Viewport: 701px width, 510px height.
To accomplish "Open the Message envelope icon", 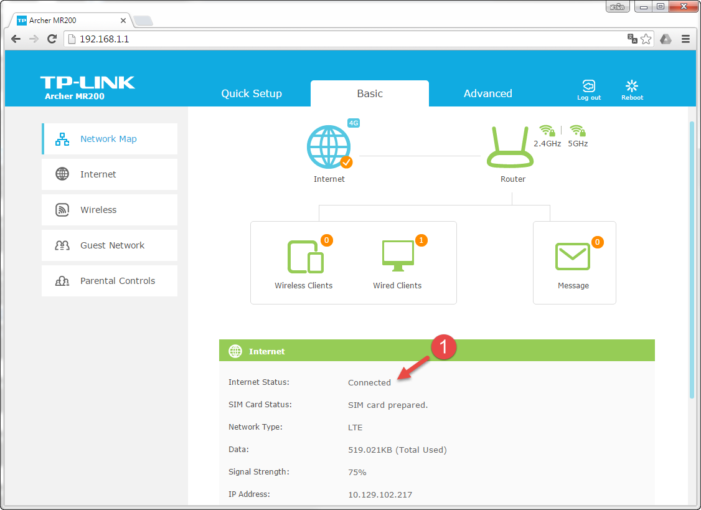I will (573, 257).
